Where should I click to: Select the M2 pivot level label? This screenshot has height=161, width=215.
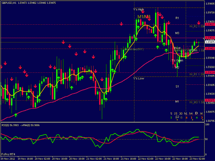click(x=177, y=67)
